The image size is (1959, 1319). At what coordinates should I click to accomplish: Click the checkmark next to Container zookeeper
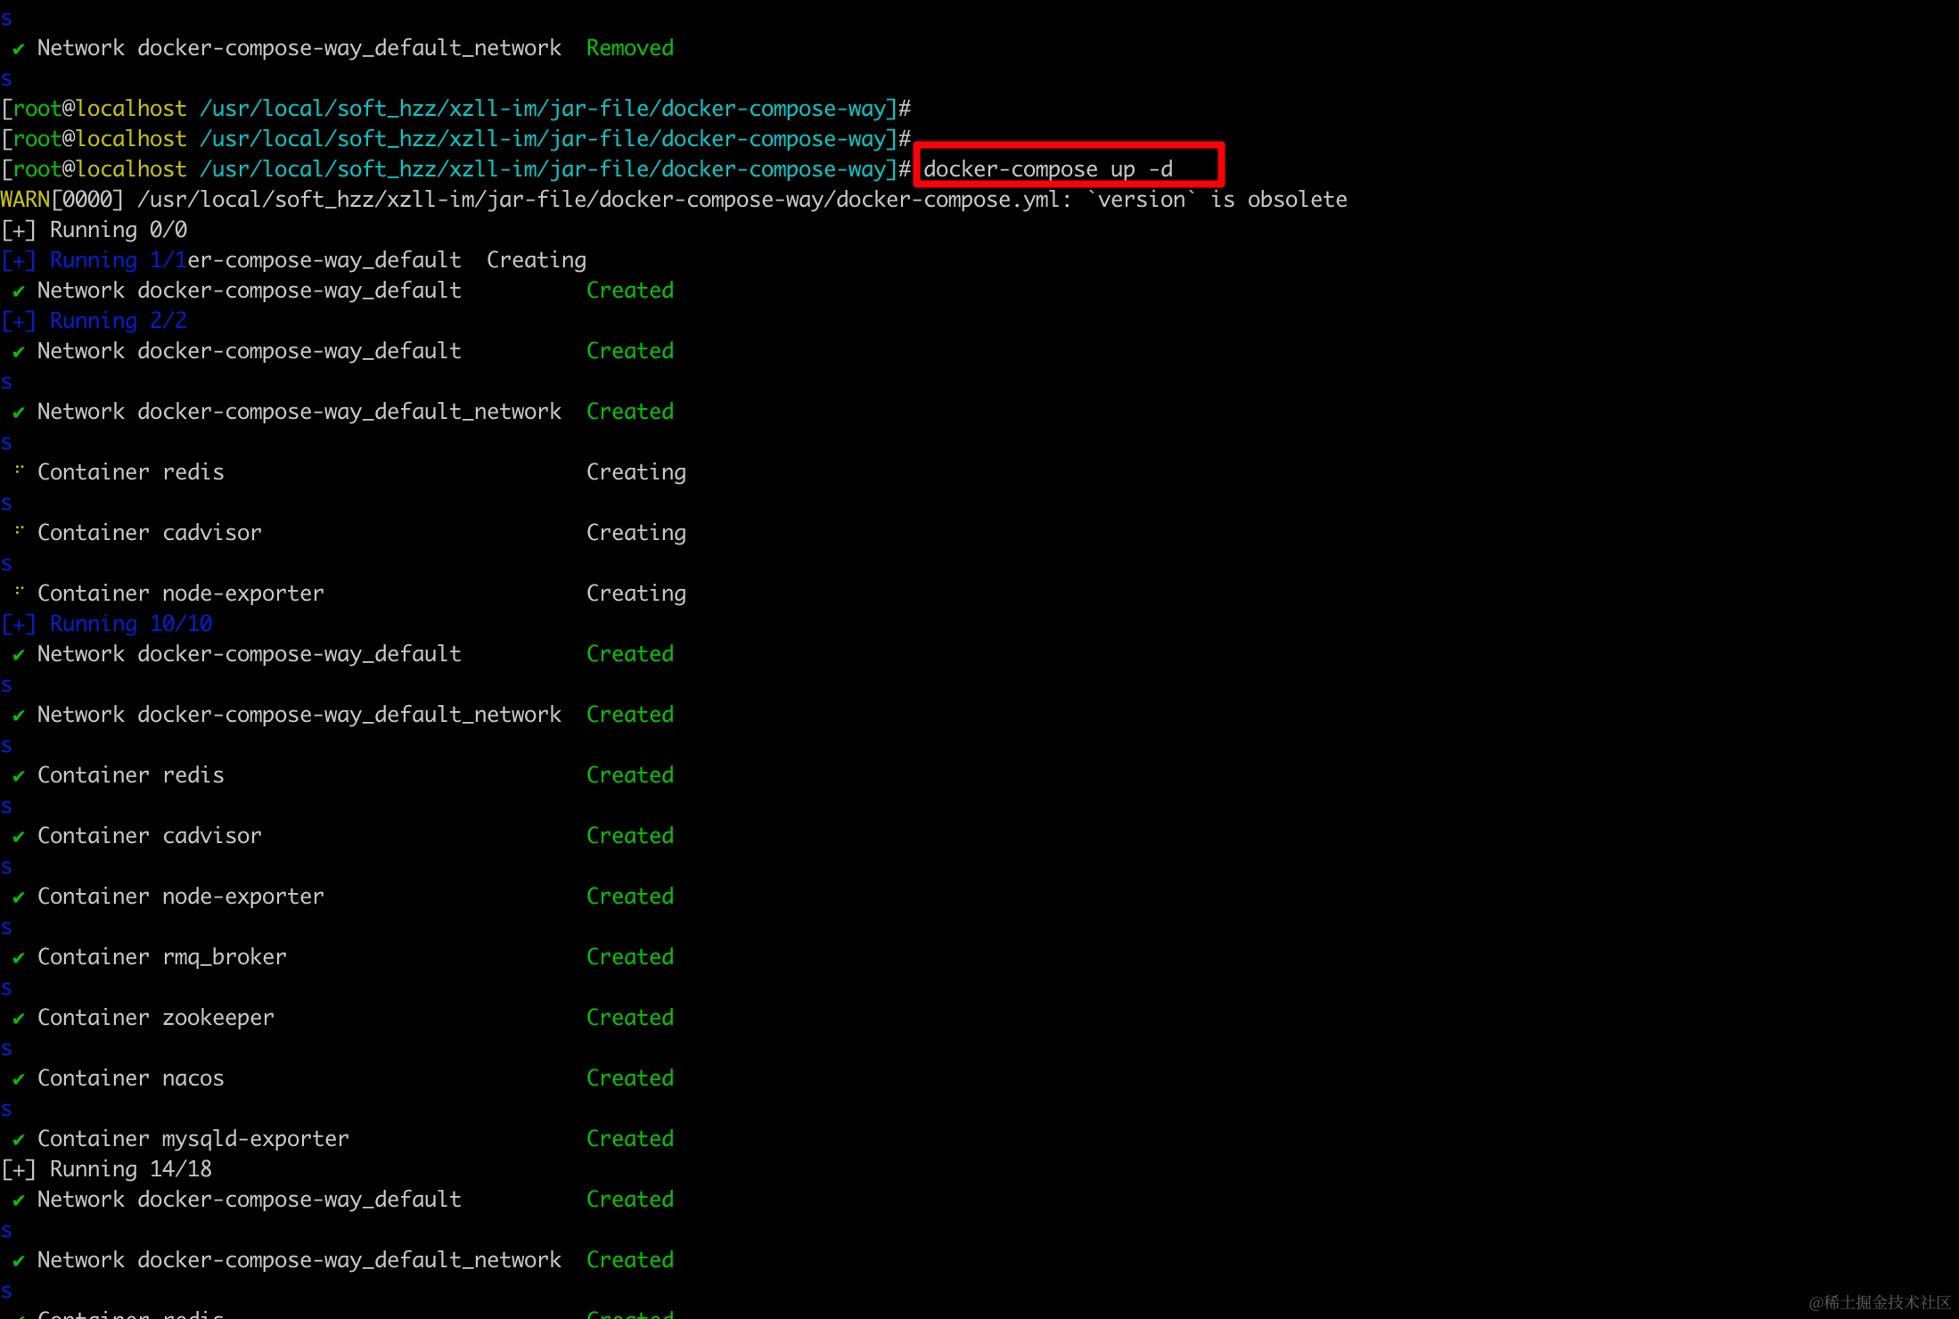click(x=19, y=1019)
